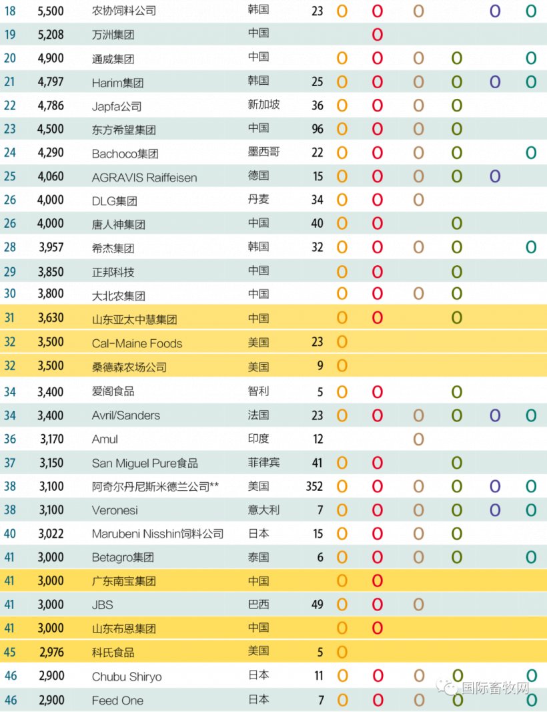Click DLG集团 in the table
The width and height of the screenshot is (547, 712).
114,200
